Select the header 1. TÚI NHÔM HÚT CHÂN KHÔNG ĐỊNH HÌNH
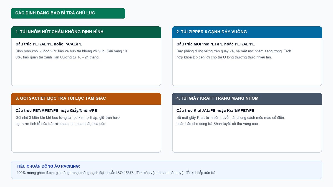This screenshot has height=187, width=333. [86, 32]
